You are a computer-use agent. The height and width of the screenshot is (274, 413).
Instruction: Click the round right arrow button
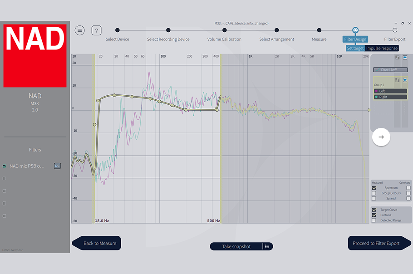point(381,137)
